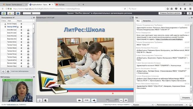Open a new browser tab
This screenshot has width=193, height=109.
[x=83, y=5]
